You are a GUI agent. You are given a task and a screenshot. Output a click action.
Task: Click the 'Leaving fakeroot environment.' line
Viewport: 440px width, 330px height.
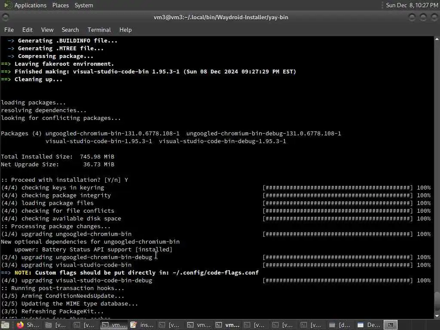click(58, 64)
